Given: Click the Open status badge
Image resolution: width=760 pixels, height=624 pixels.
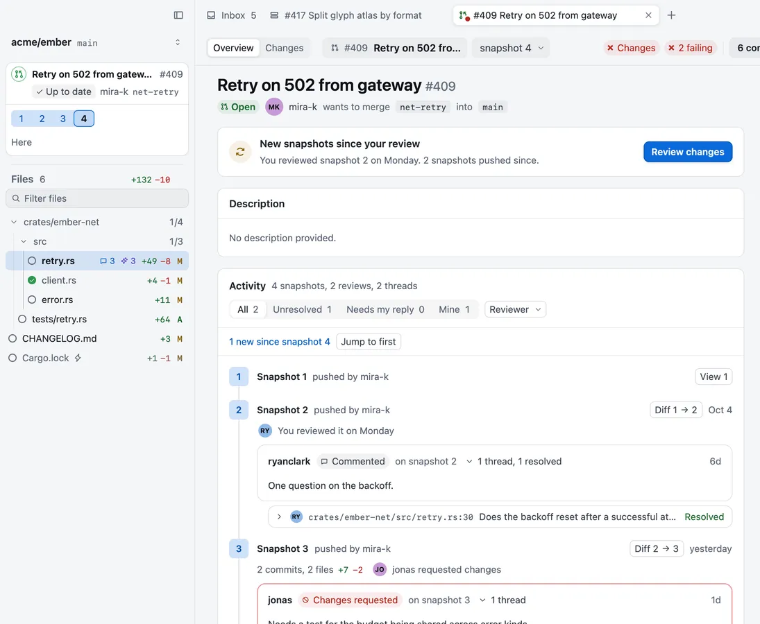Looking at the screenshot, I should point(238,107).
